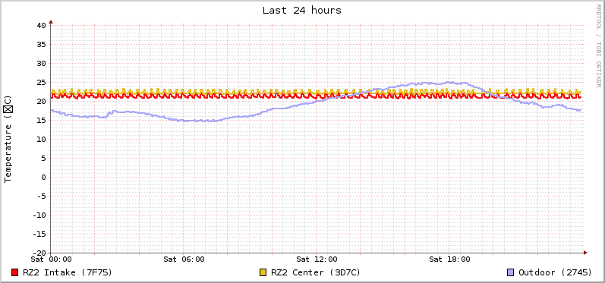This screenshot has width=605, height=283.
Task: Click the Sat 06:00 time axis label
Action: (184, 259)
